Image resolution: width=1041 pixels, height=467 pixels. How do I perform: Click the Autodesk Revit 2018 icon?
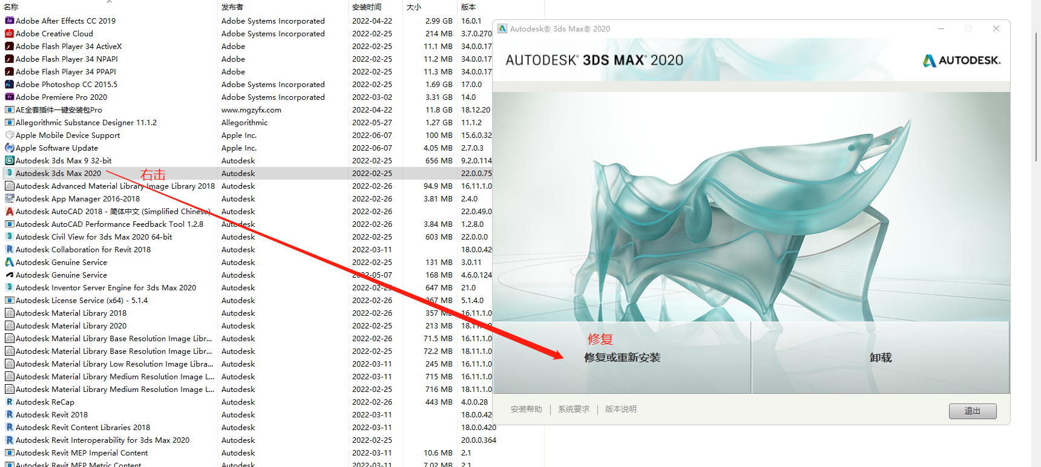point(10,414)
